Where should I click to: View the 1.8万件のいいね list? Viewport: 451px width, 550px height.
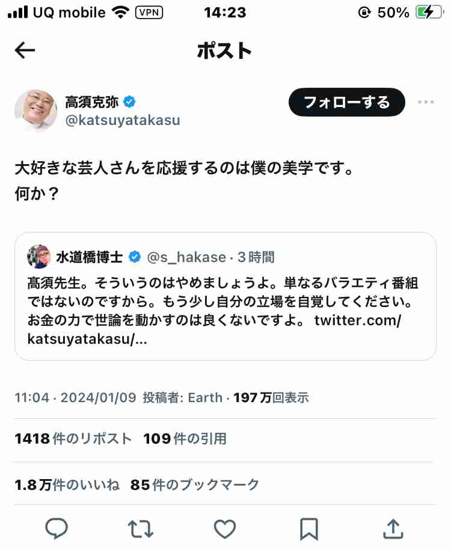tap(67, 484)
